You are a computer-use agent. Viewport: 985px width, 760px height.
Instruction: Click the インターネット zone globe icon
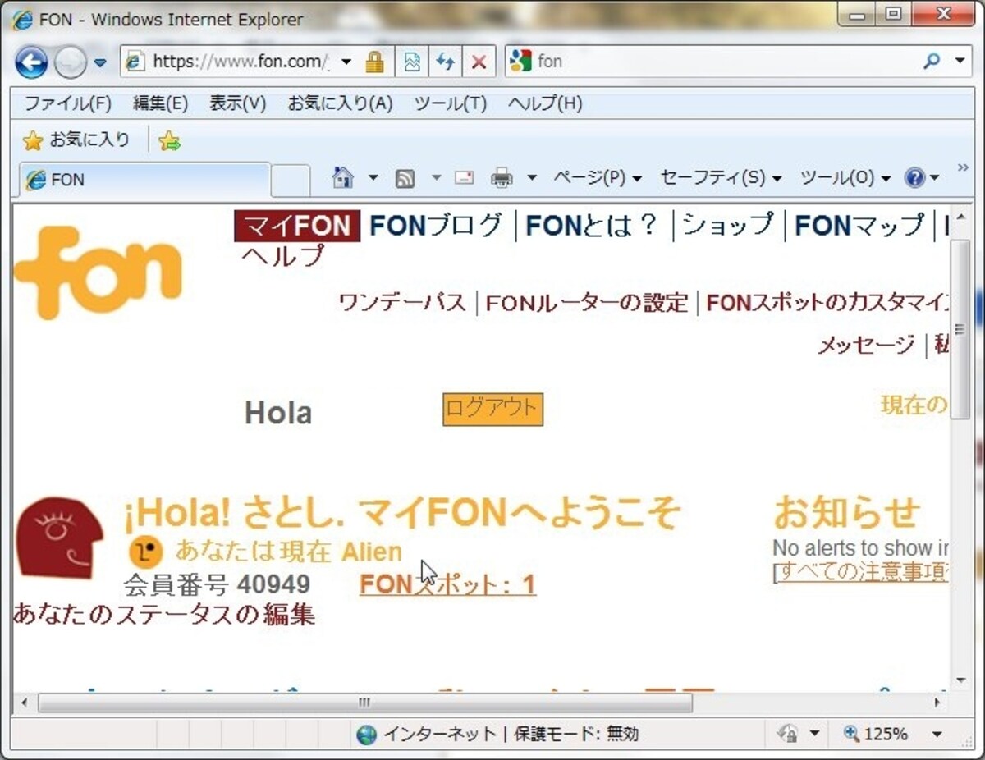pyautogui.click(x=366, y=734)
